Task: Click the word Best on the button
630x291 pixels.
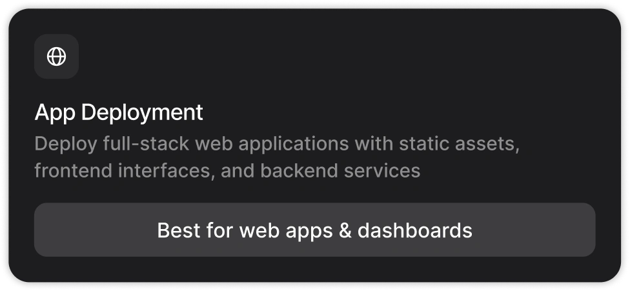Action: pyautogui.click(x=175, y=230)
